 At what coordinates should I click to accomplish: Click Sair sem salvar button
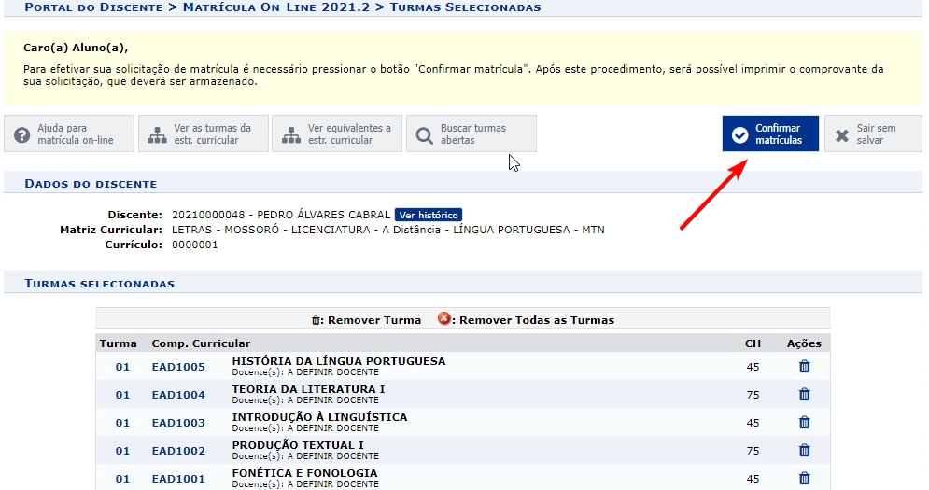pos(873,133)
